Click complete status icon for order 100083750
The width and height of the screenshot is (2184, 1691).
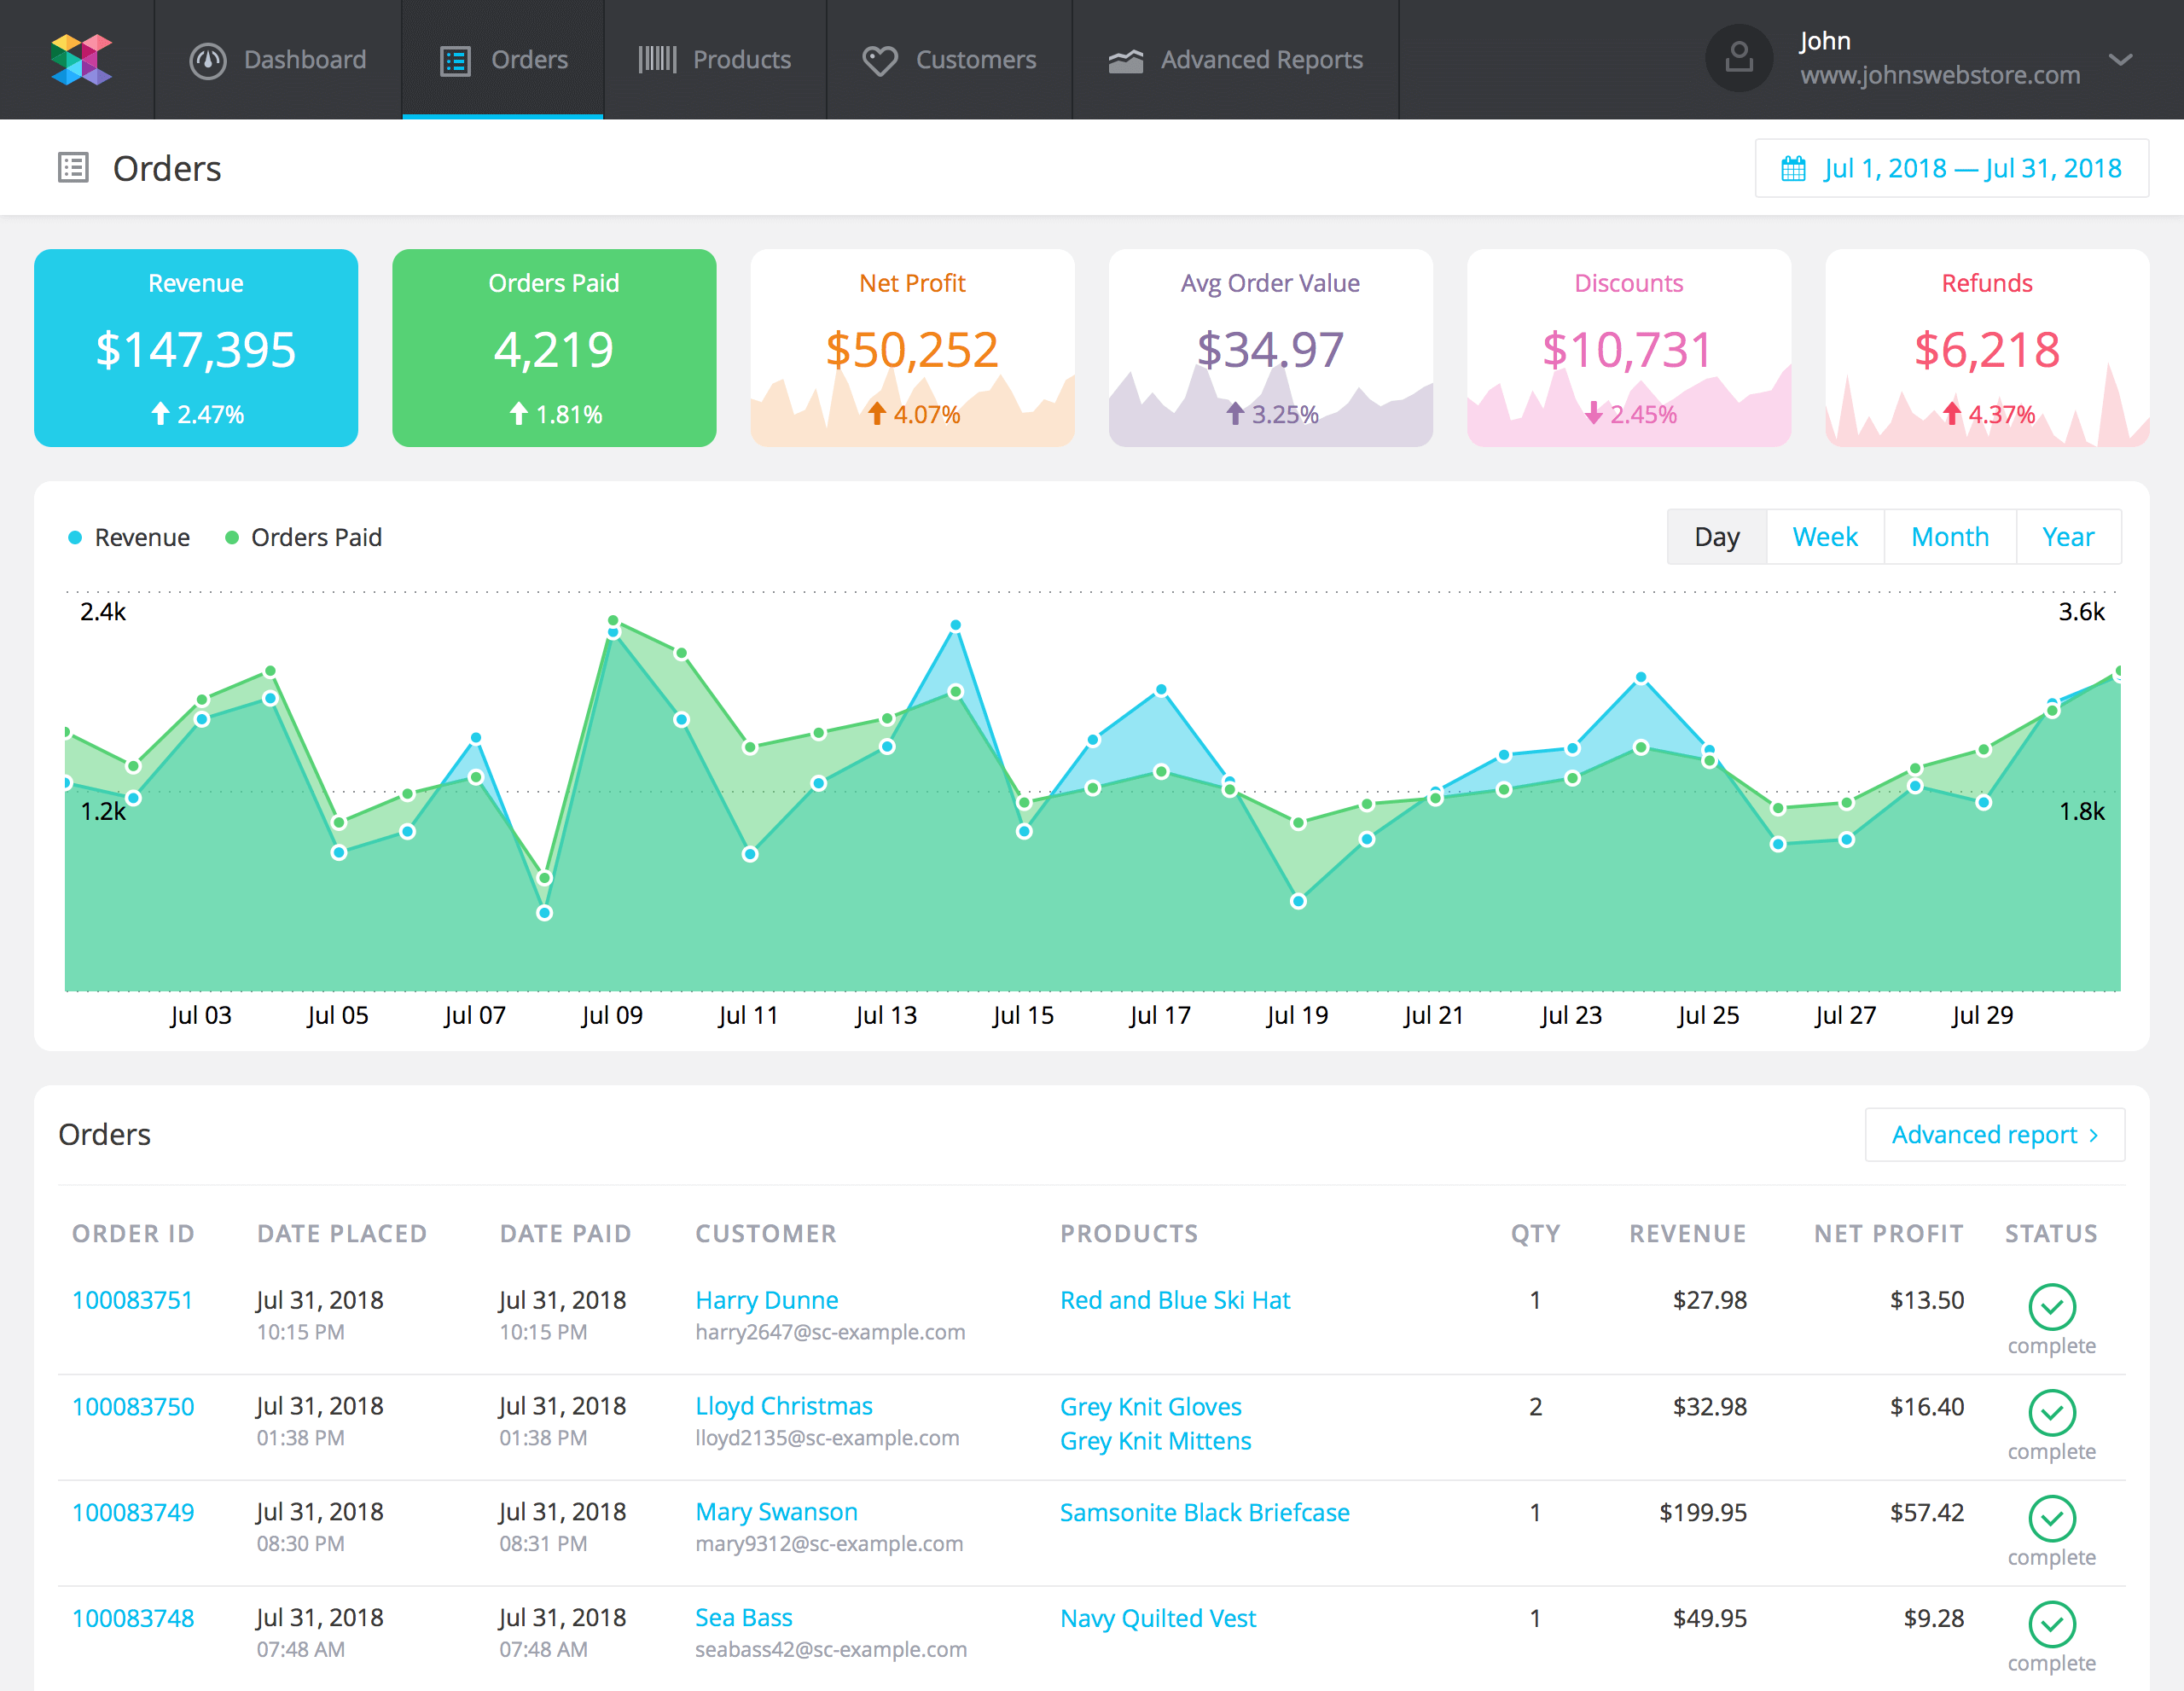pyautogui.click(x=2051, y=1413)
